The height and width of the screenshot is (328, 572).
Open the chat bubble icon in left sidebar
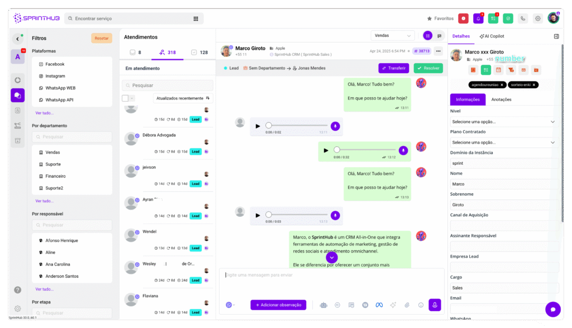click(17, 95)
